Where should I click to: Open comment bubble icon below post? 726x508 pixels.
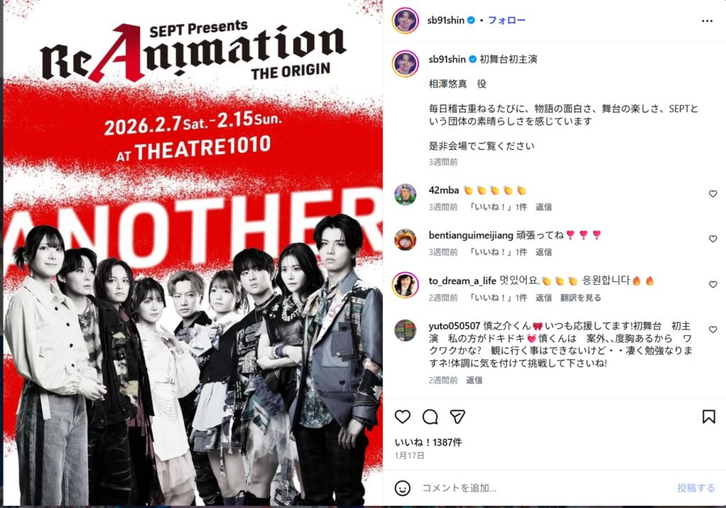pyautogui.click(x=430, y=417)
